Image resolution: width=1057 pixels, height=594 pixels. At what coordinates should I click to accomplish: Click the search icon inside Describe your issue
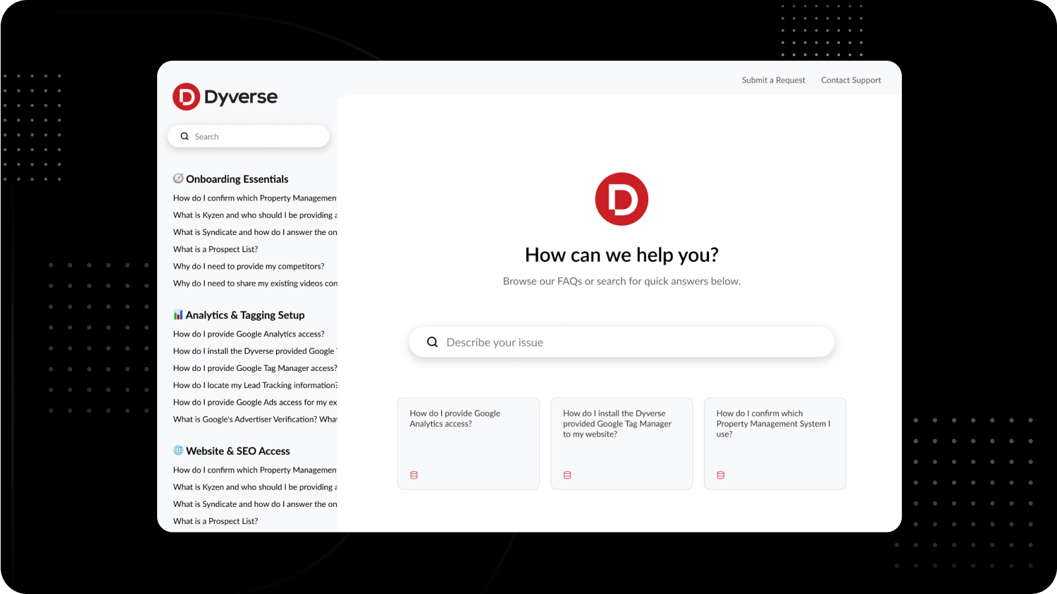pyautogui.click(x=432, y=342)
